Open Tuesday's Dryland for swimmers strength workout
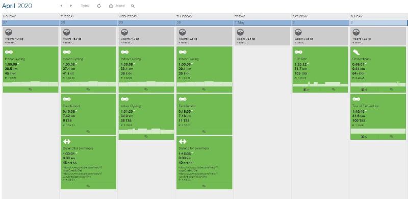 88,163
